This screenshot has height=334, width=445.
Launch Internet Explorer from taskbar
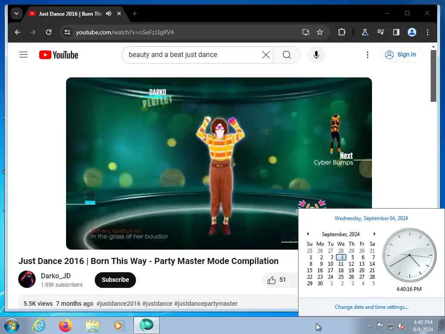click(x=39, y=325)
